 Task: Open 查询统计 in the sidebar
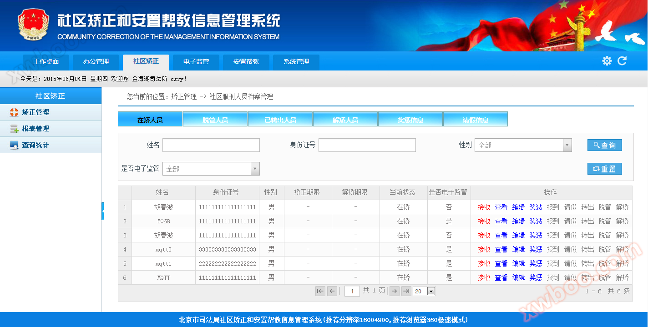point(35,145)
